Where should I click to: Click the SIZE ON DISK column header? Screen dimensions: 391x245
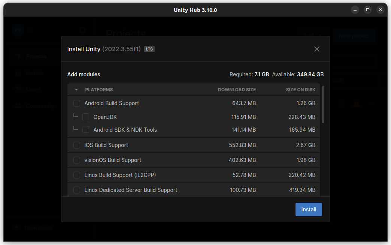[x=300, y=90]
